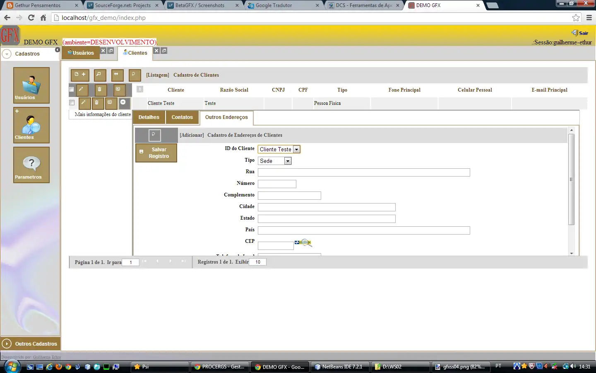Click the trash delete icon in header row
Image resolution: width=596 pixels, height=373 pixels.
pyautogui.click(x=100, y=90)
